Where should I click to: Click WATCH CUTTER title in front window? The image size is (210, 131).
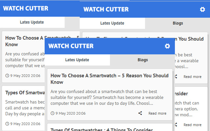(x=71, y=46)
